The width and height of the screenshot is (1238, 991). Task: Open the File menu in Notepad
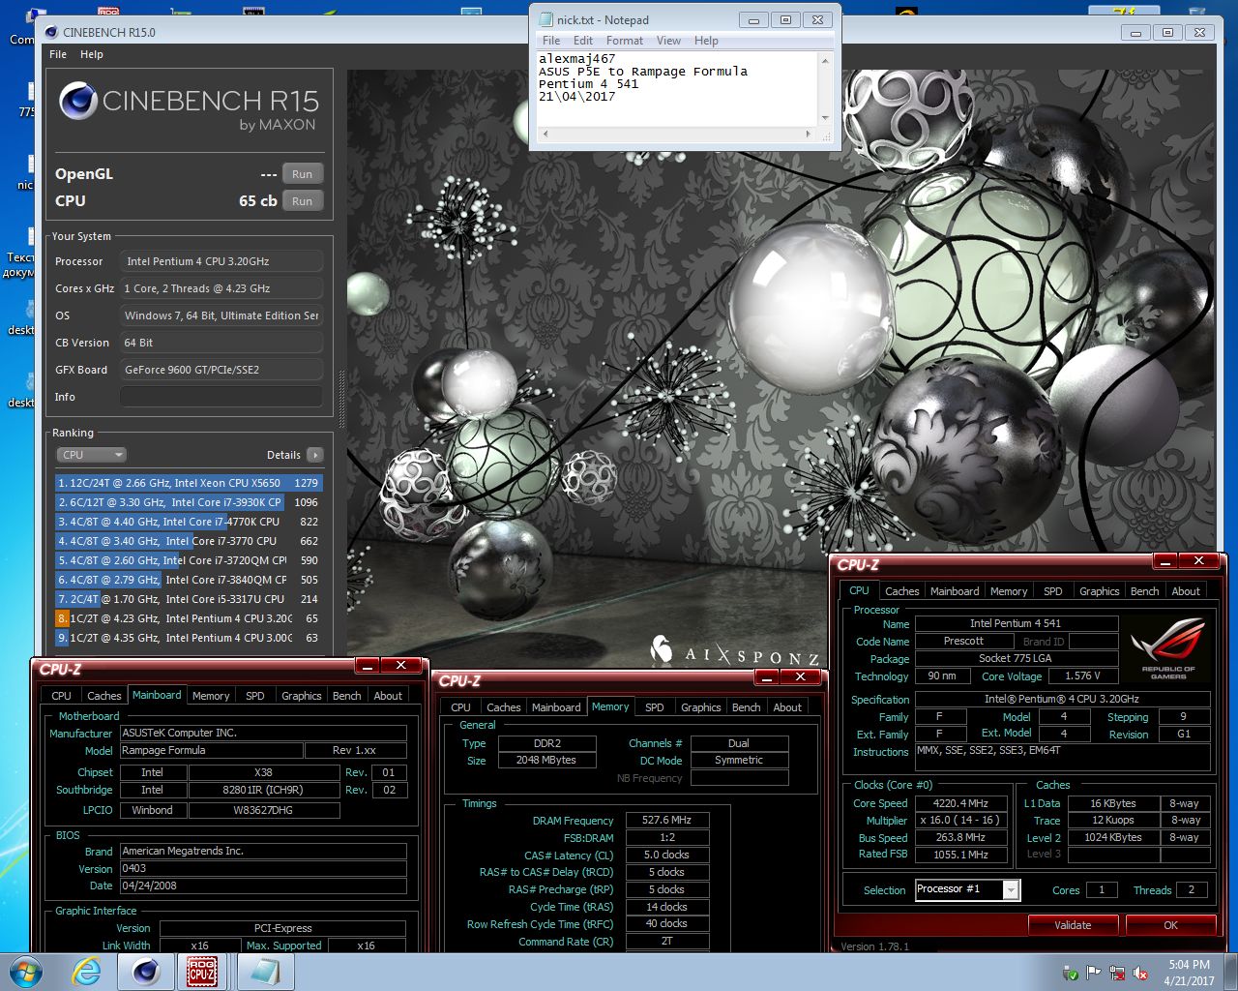click(x=551, y=41)
